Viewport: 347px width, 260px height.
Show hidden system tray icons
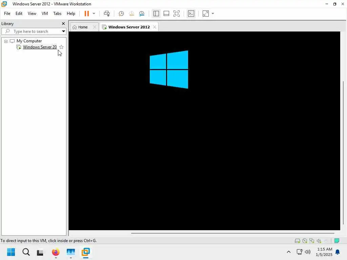point(289,252)
